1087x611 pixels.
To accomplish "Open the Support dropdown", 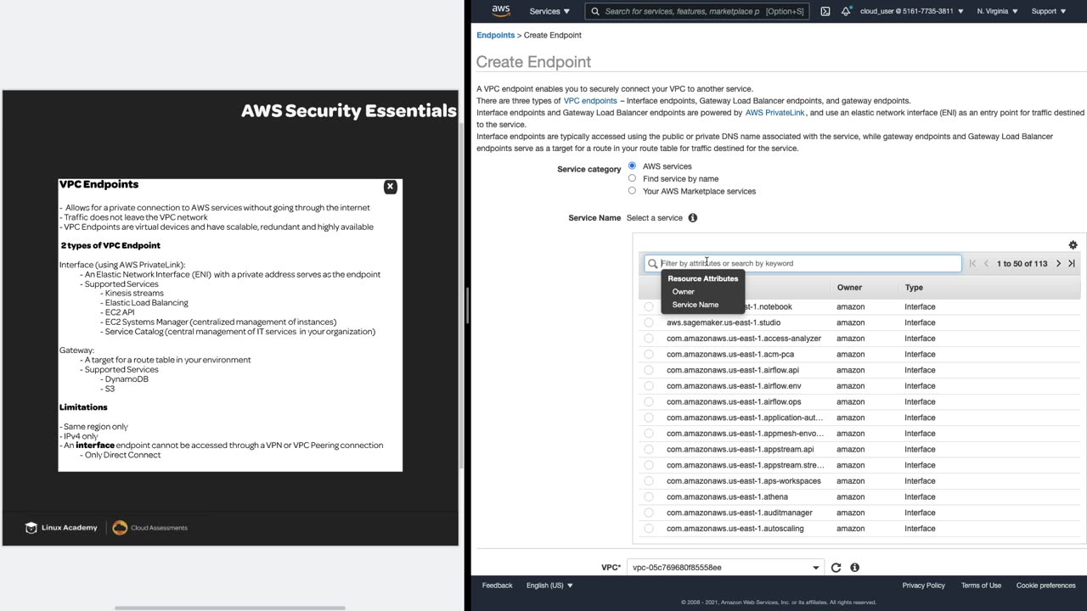I will tap(1048, 11).
